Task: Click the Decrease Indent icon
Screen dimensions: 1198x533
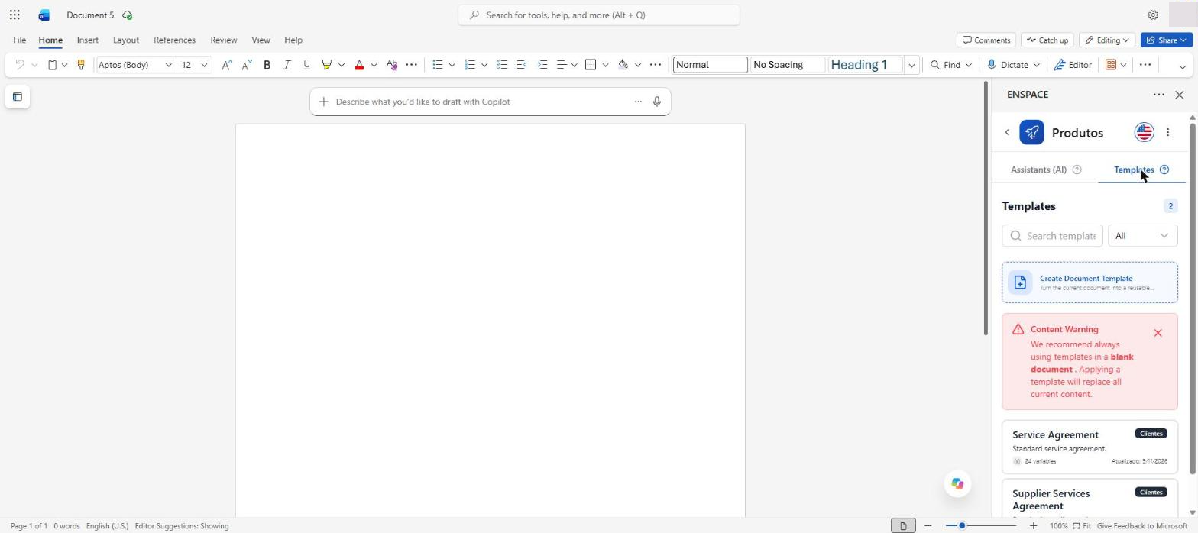Action: (x=522, y=65)
